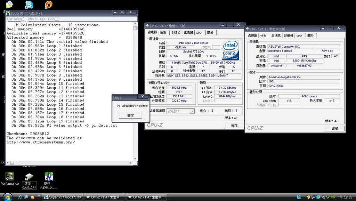
Task: Open the cpuz_147 desktop shortcut
Action: click(29, 181)
